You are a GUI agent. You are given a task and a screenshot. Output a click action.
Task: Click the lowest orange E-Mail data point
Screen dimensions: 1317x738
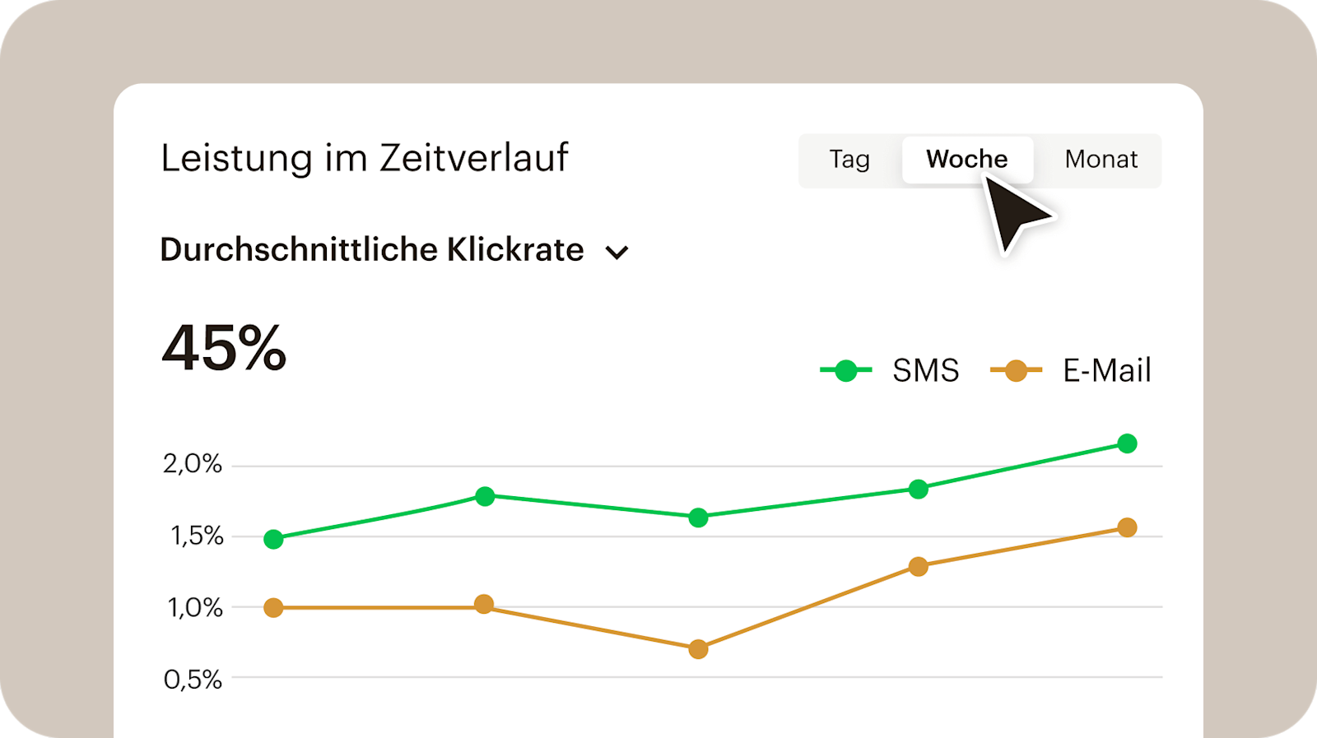click(698, 650)
